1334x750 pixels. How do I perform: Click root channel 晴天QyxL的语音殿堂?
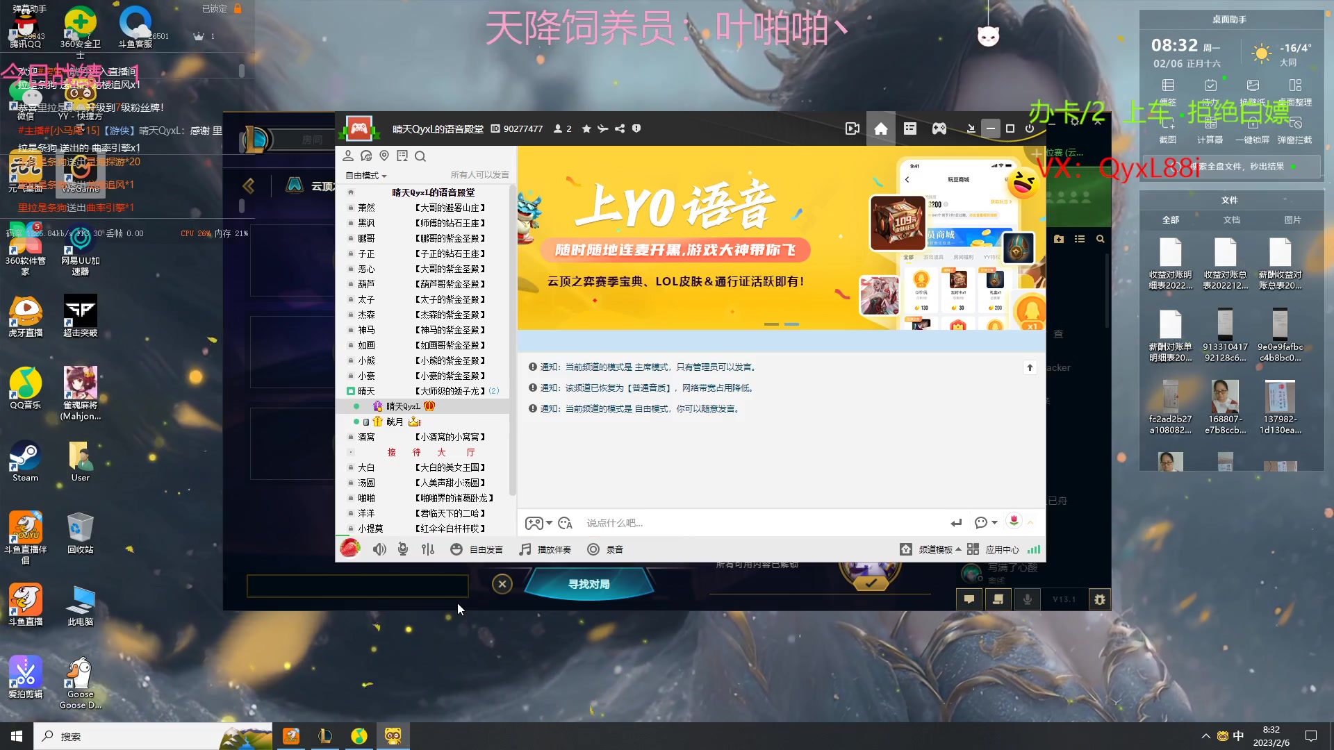(433, 192)
